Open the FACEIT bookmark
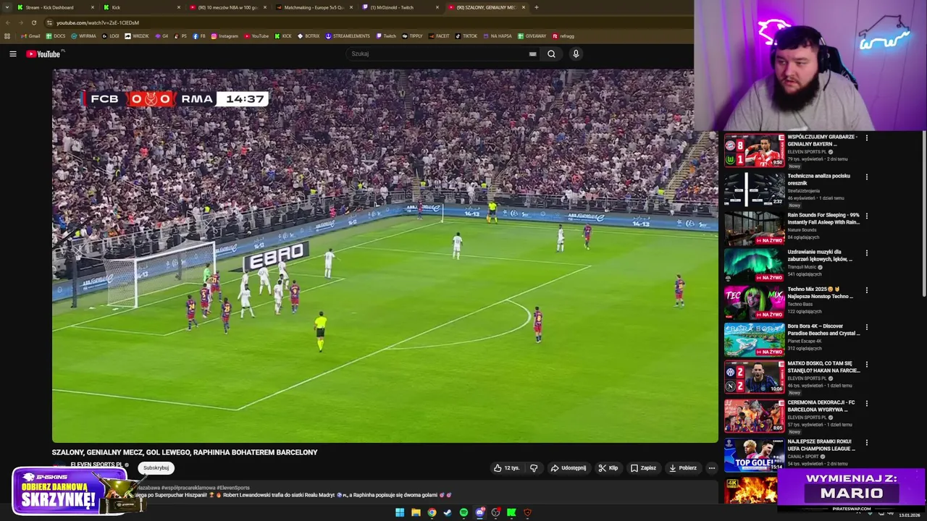 pos(439,36)
